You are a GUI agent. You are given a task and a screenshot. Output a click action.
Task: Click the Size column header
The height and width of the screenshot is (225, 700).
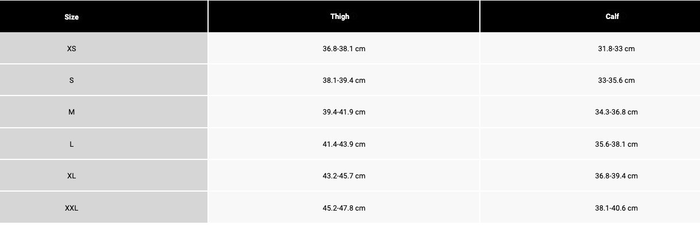pos(71,17)
